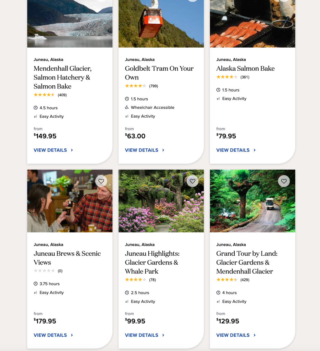Click View Details for Mendenhall Glacier tour

[50, 150]
